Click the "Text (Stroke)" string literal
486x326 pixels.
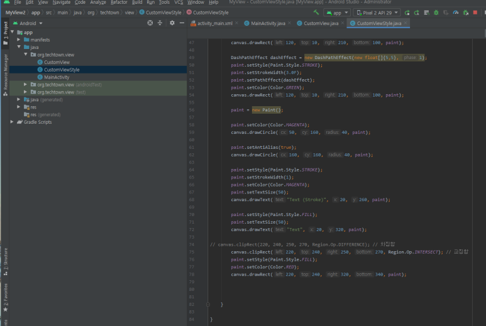click(307, 200)
